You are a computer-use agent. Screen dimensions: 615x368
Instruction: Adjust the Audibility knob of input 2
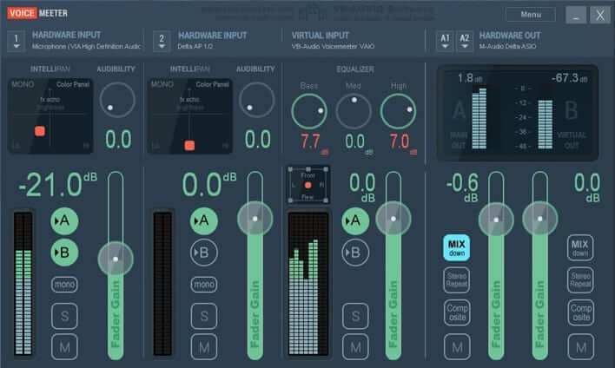tap(256, 100)
